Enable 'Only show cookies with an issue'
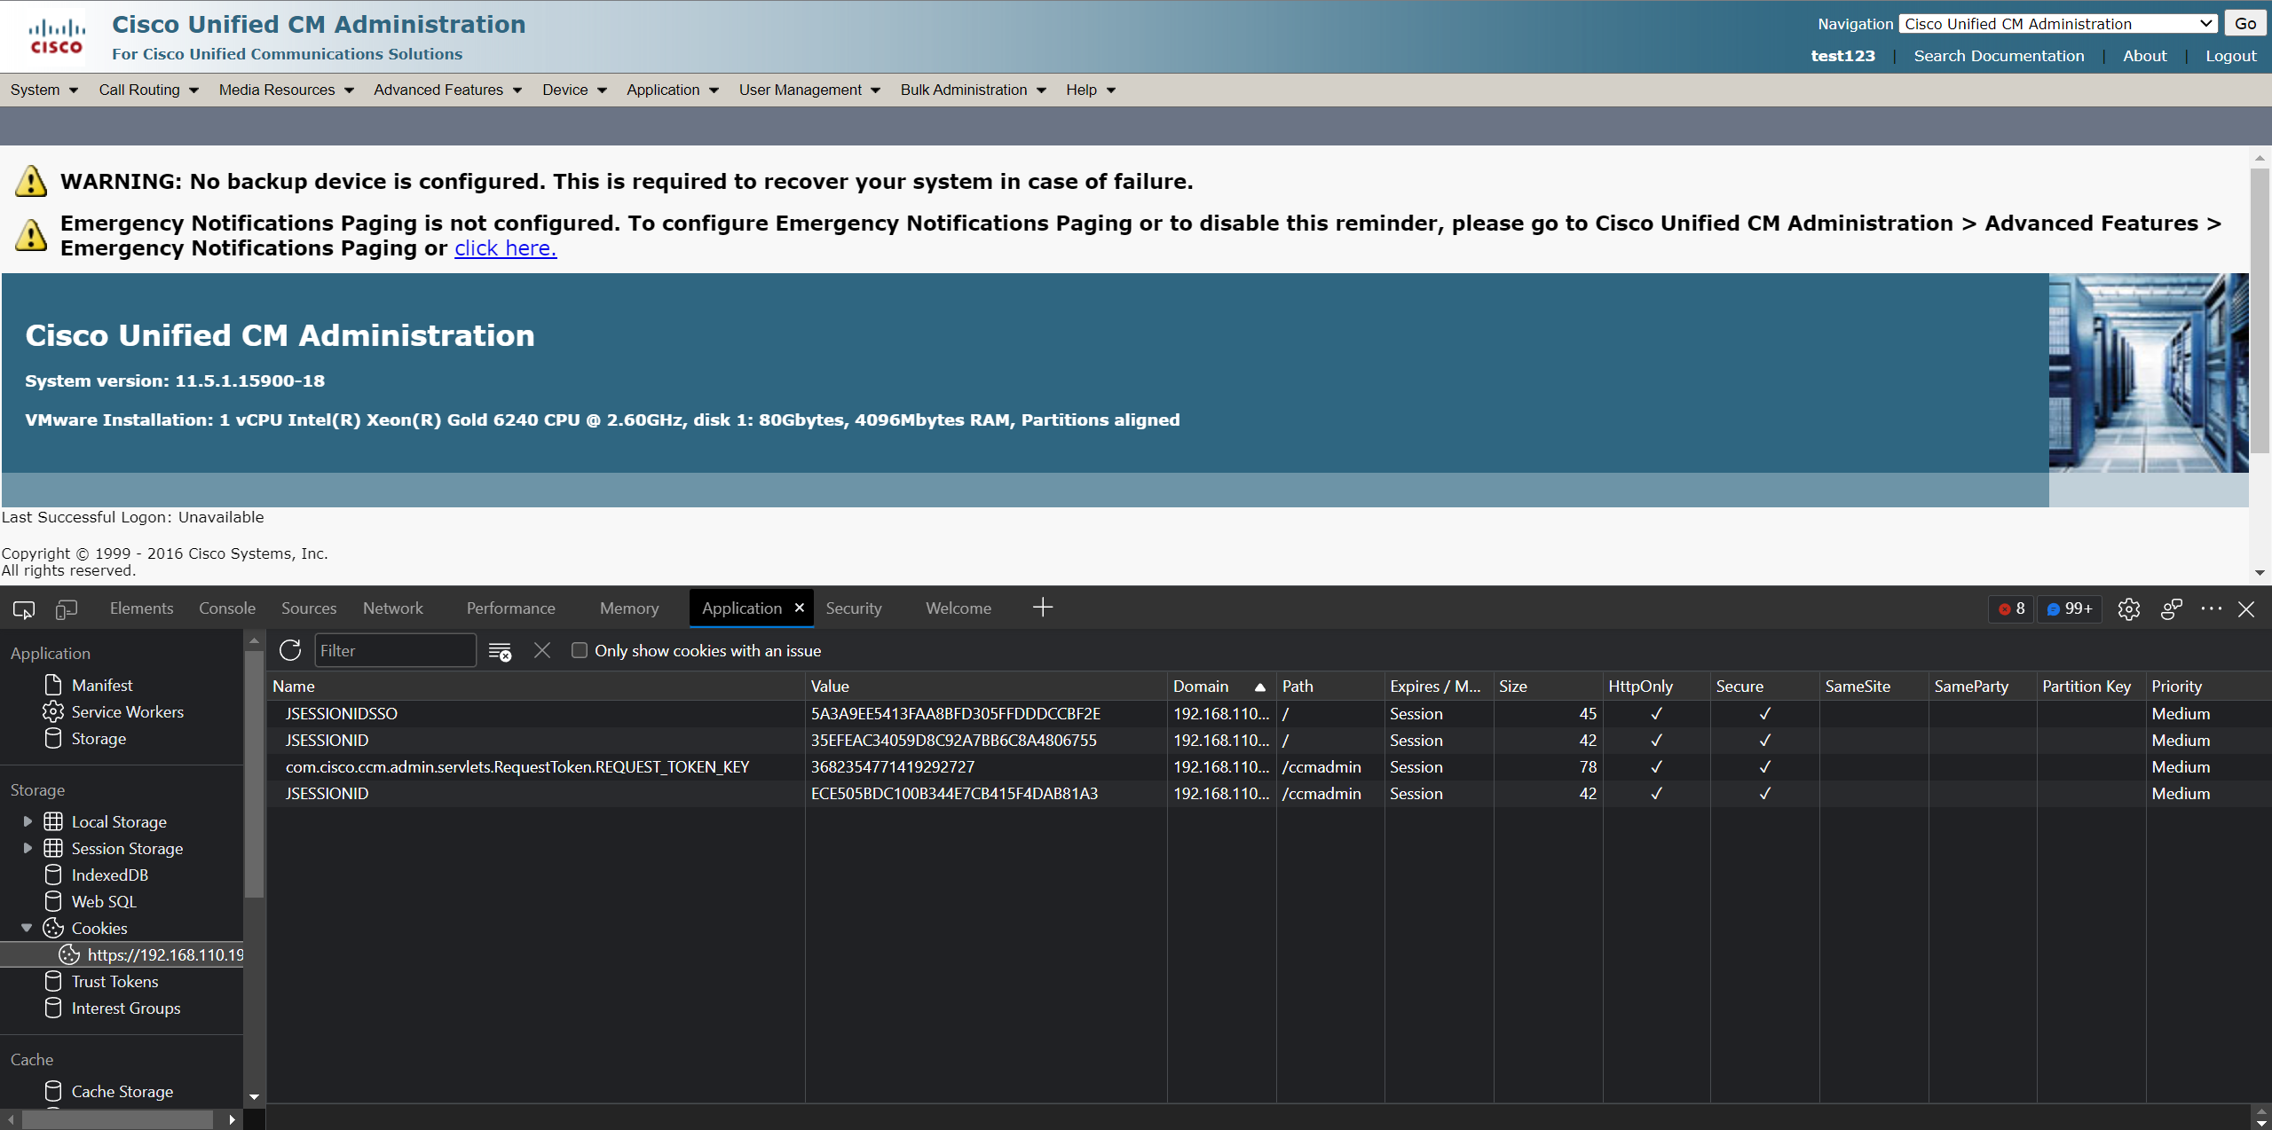2272x1130 pixels. (x=579, y=650)
